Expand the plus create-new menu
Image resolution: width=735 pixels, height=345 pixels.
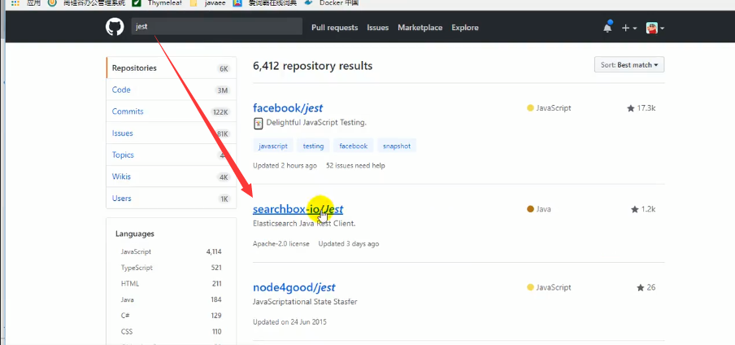(x=629, y=28)
